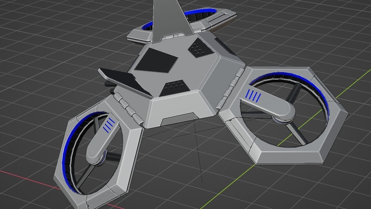Select the large dark cockpit panel

[x=156, y=60]
